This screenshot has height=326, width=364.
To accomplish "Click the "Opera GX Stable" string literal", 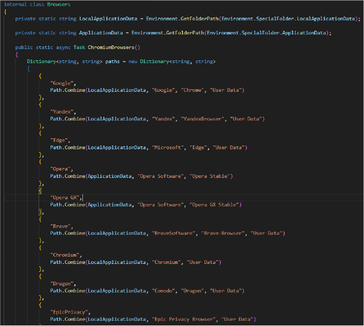I will (x=214, y=205).
